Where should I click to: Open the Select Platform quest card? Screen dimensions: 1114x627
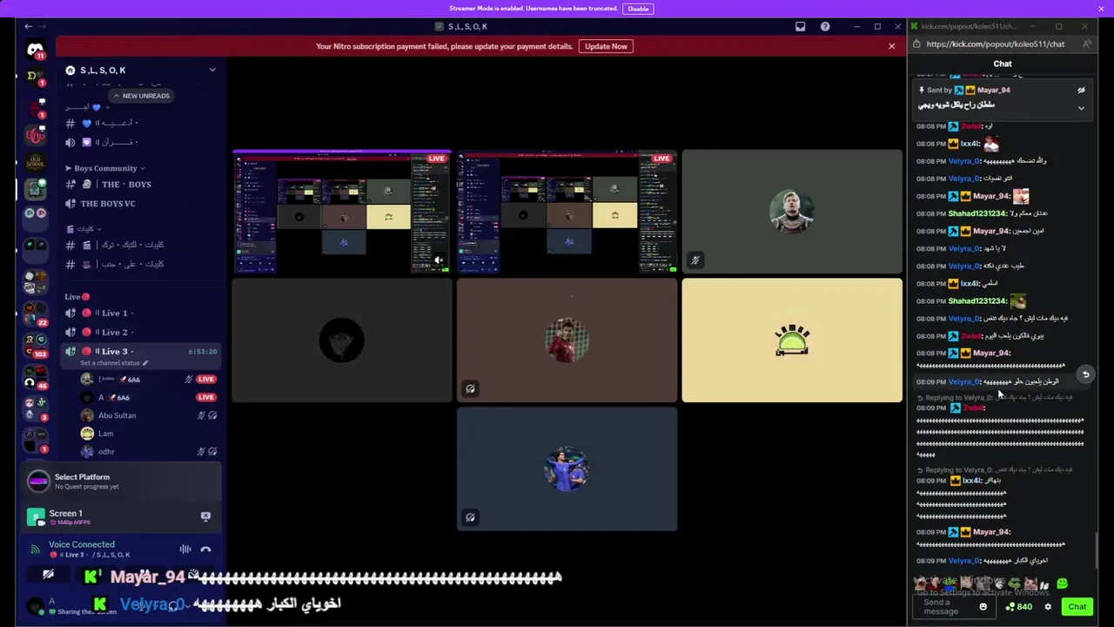[x=121, y=481]
